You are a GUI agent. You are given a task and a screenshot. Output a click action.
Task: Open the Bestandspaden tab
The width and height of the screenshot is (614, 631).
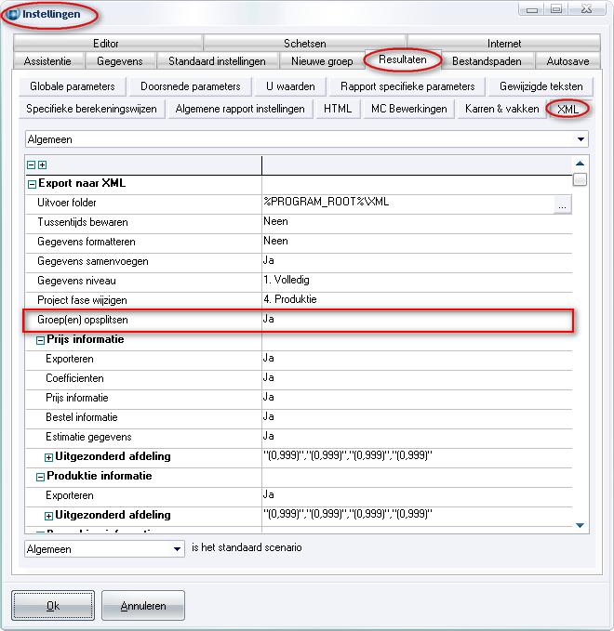487,61
